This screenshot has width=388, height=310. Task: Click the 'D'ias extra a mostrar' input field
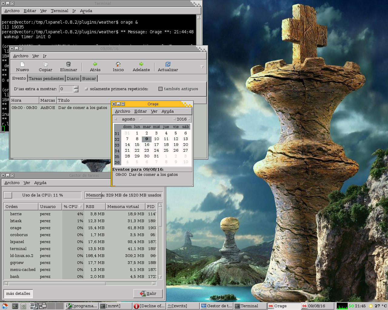[x=66, y=89]
